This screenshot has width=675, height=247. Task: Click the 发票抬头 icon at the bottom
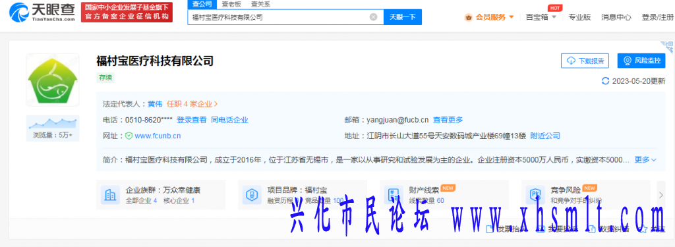point(490,229)
